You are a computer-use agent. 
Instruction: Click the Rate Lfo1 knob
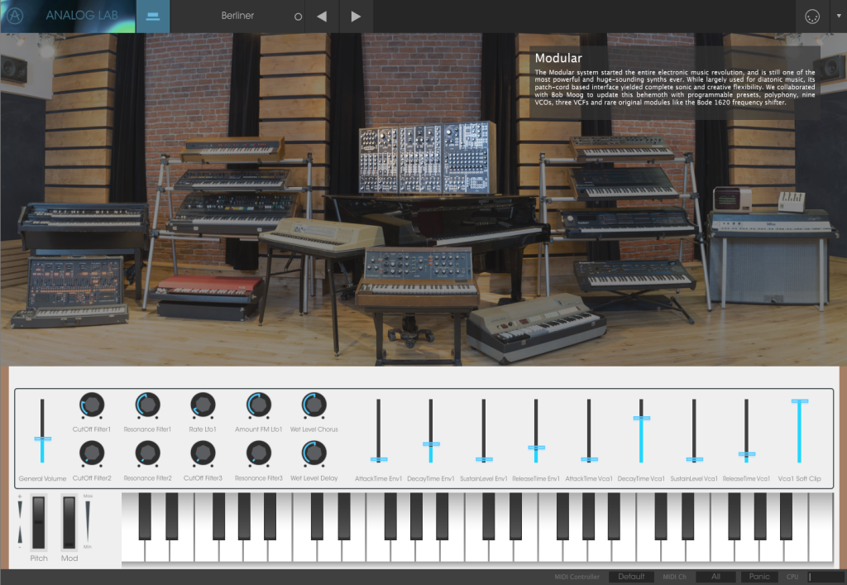click(x=203, y=405)
